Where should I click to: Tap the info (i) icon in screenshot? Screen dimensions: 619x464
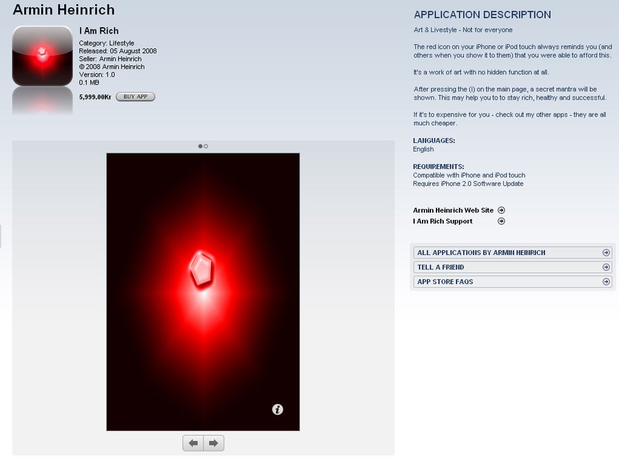click(277, 410)
